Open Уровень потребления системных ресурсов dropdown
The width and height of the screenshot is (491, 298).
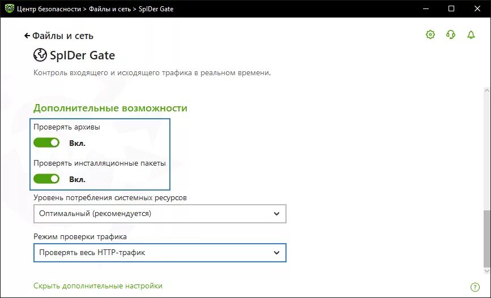(x=160, y=214)
